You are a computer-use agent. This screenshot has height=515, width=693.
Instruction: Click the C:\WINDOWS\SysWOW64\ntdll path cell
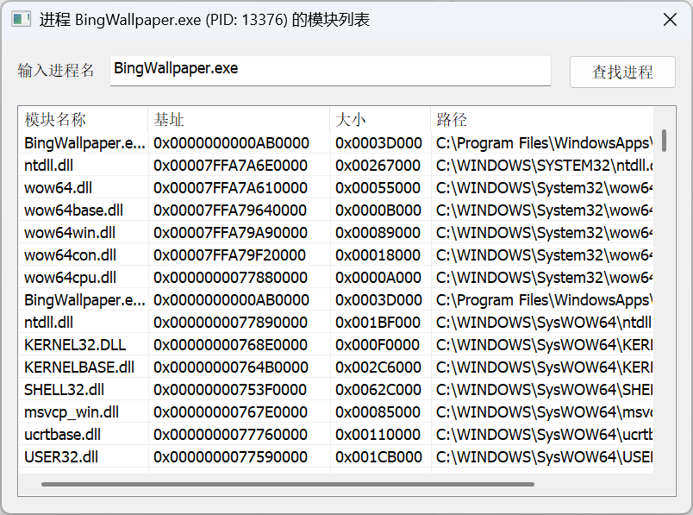point(545,323)
